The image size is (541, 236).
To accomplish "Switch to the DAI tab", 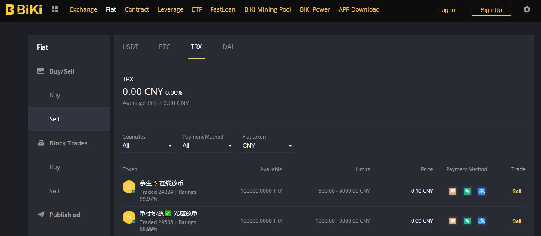I will (x=228, y=47).
